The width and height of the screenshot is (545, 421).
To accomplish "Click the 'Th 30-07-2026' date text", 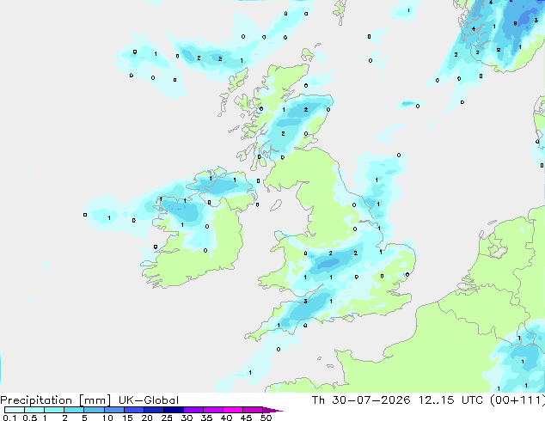I will (361, 400).
